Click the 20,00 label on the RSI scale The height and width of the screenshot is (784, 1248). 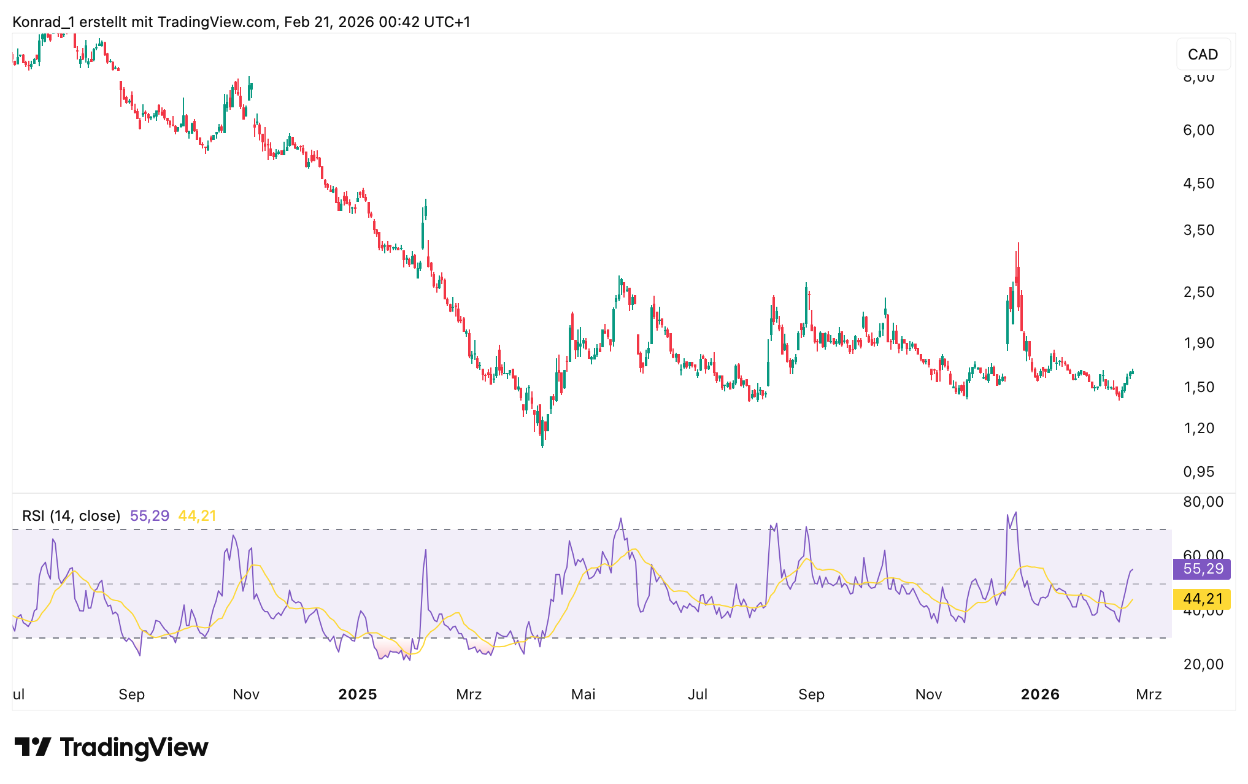[1203, 664]
